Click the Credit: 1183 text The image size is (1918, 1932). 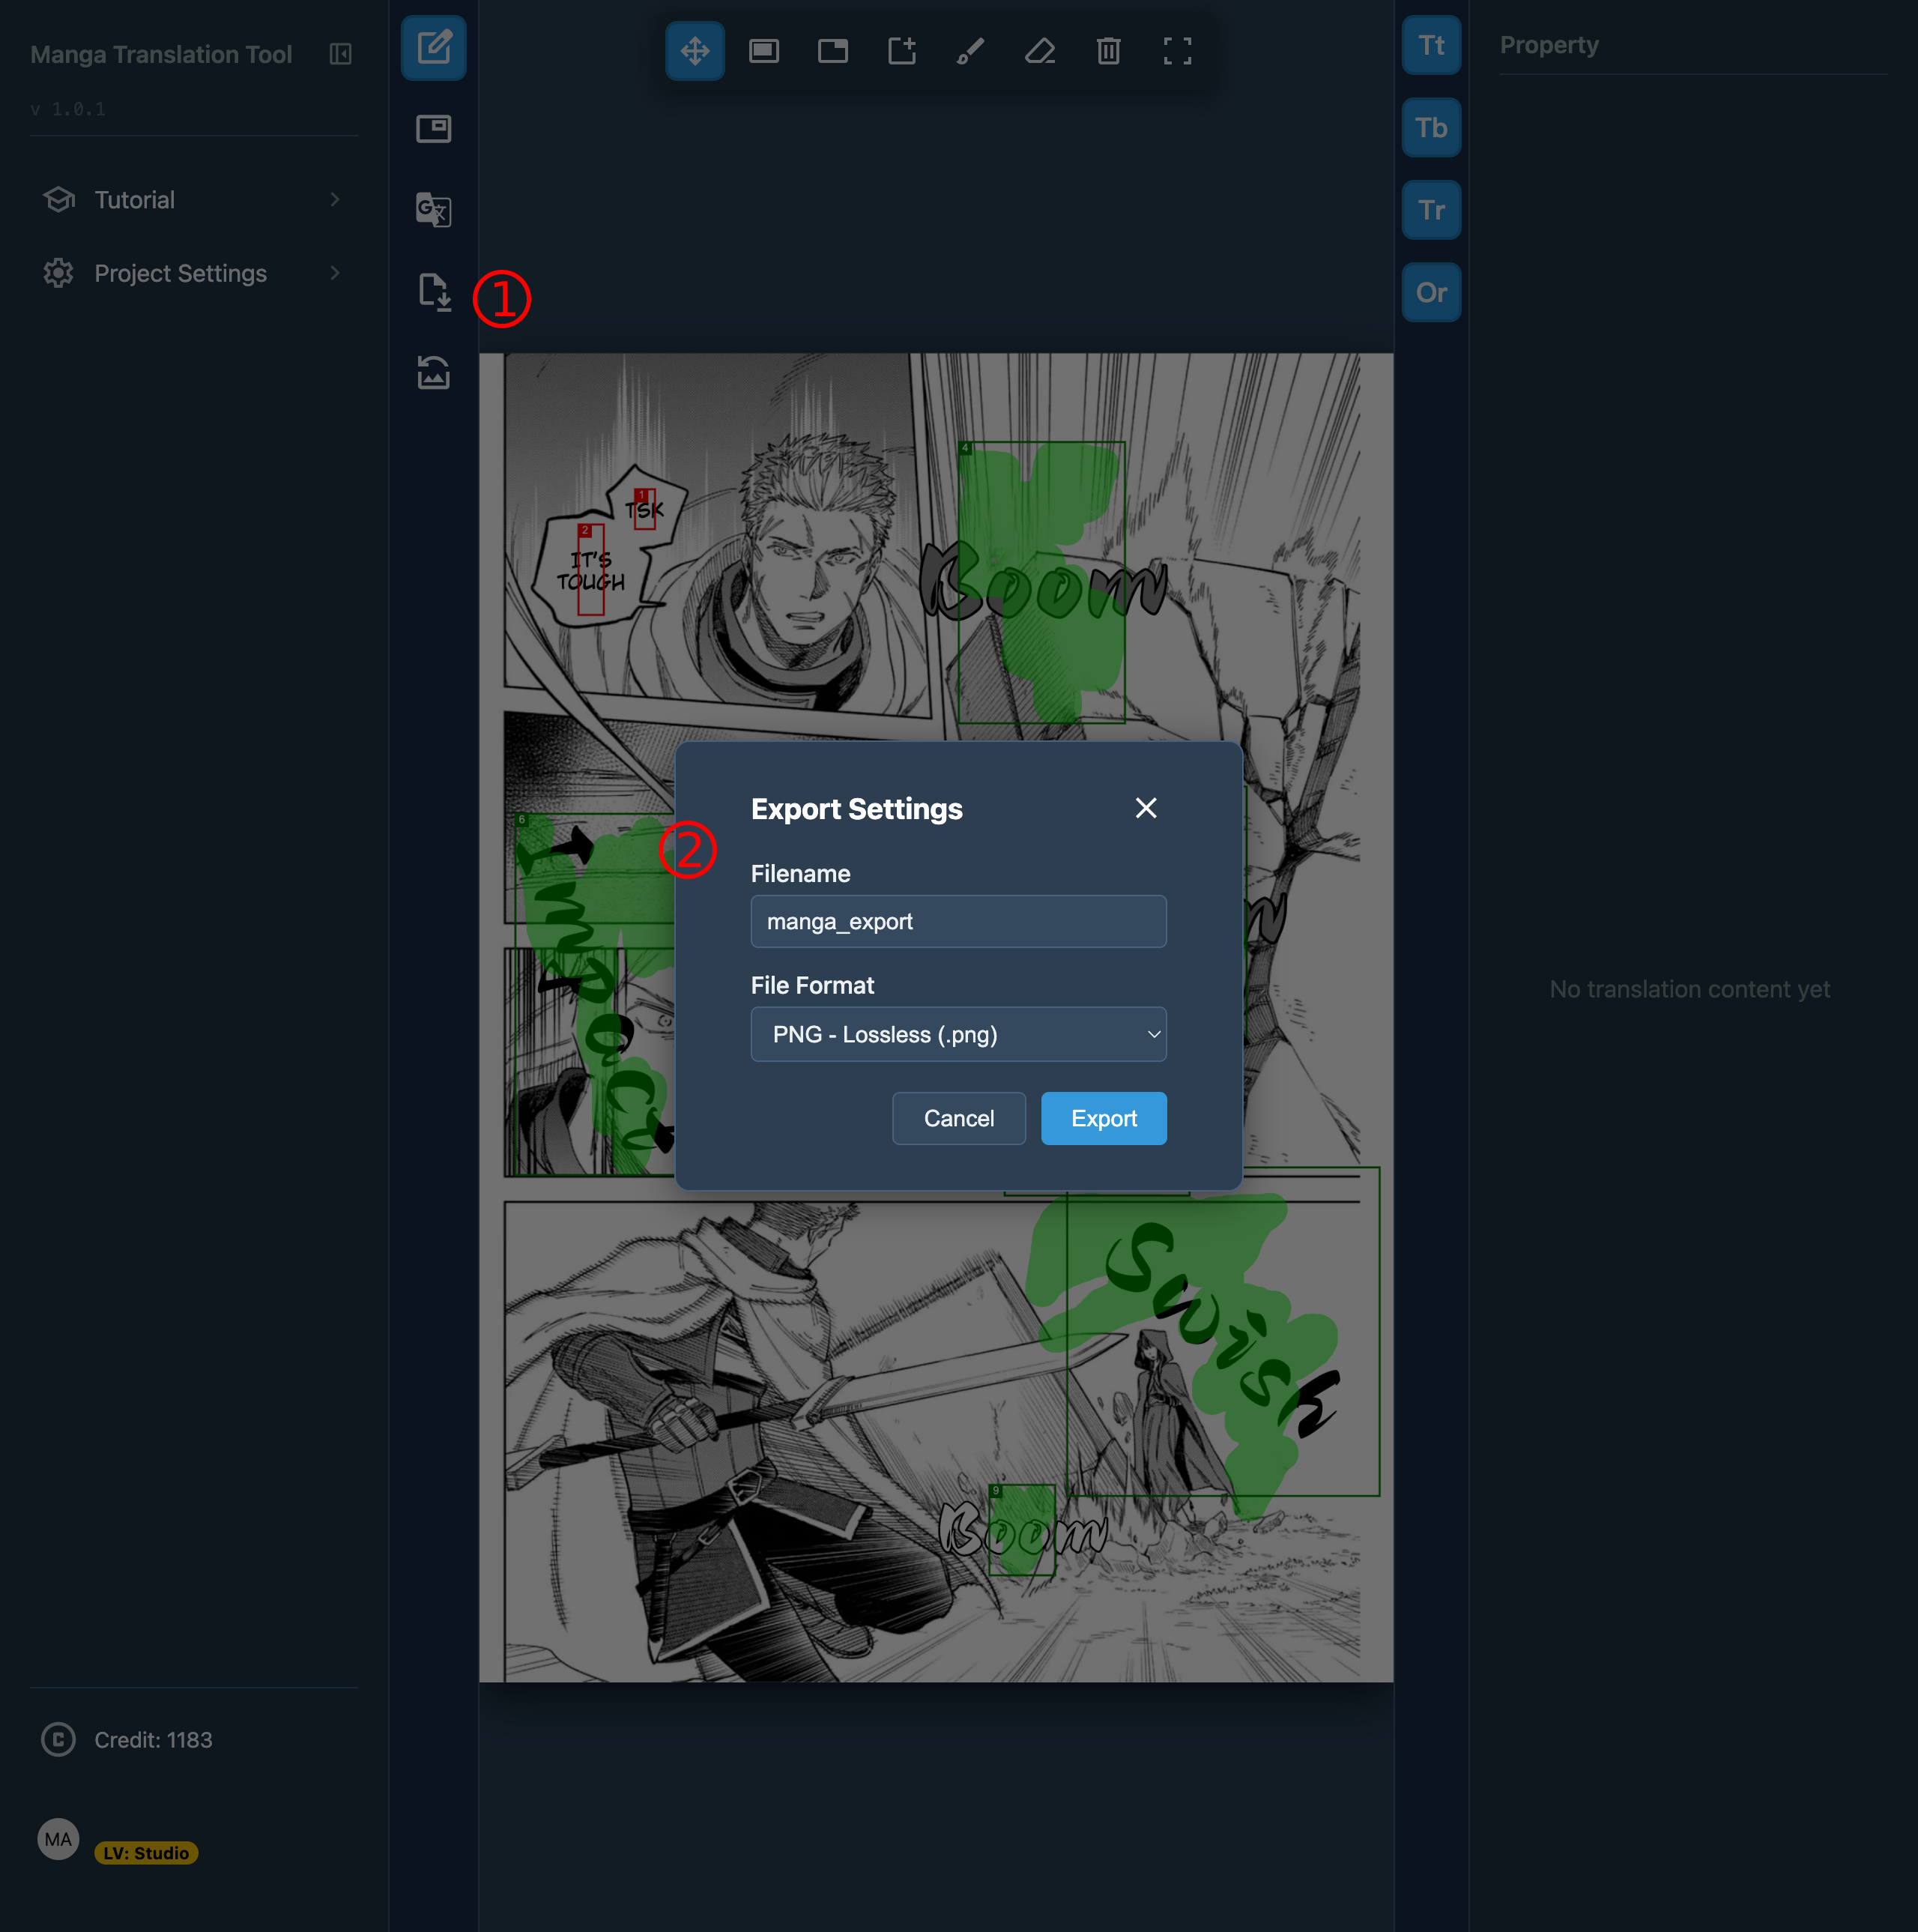pos(153,1740)
